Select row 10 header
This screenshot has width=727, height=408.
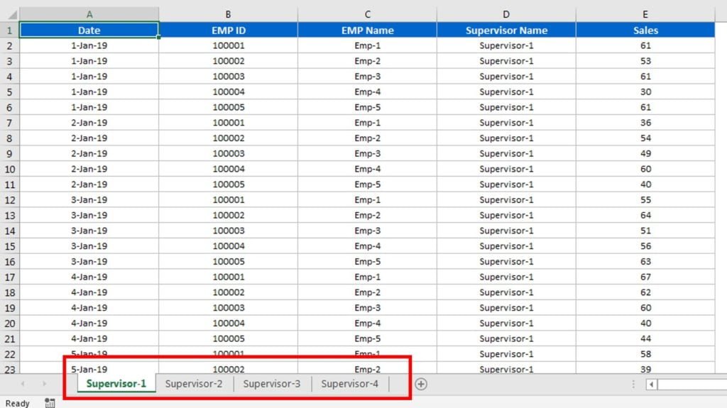coord(9,169)
